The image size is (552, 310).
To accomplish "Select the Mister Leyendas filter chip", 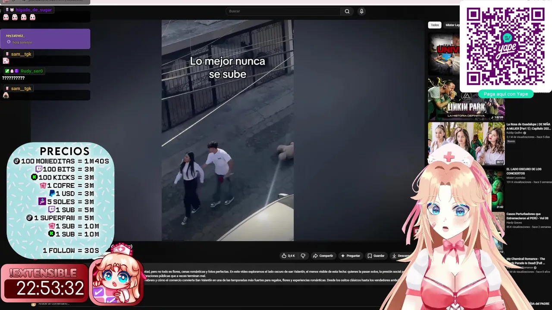I will tap(452, 25).
